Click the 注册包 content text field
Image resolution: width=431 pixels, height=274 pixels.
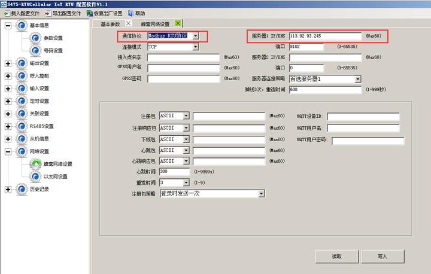click(x=229, y=116)
